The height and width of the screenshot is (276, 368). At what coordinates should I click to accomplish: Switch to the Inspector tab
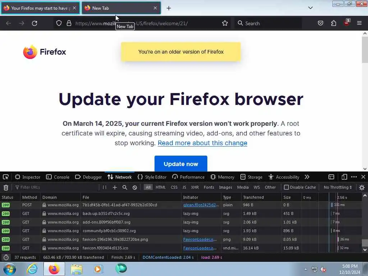[x=28, y=177]
